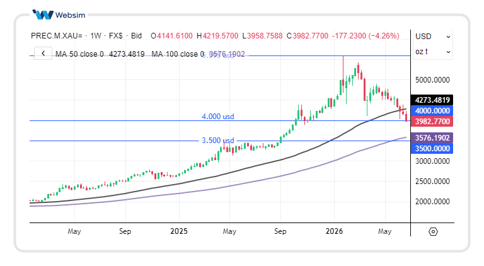Select the MA 100 close indicator label

pyautogui.click(x=178, y=54)
